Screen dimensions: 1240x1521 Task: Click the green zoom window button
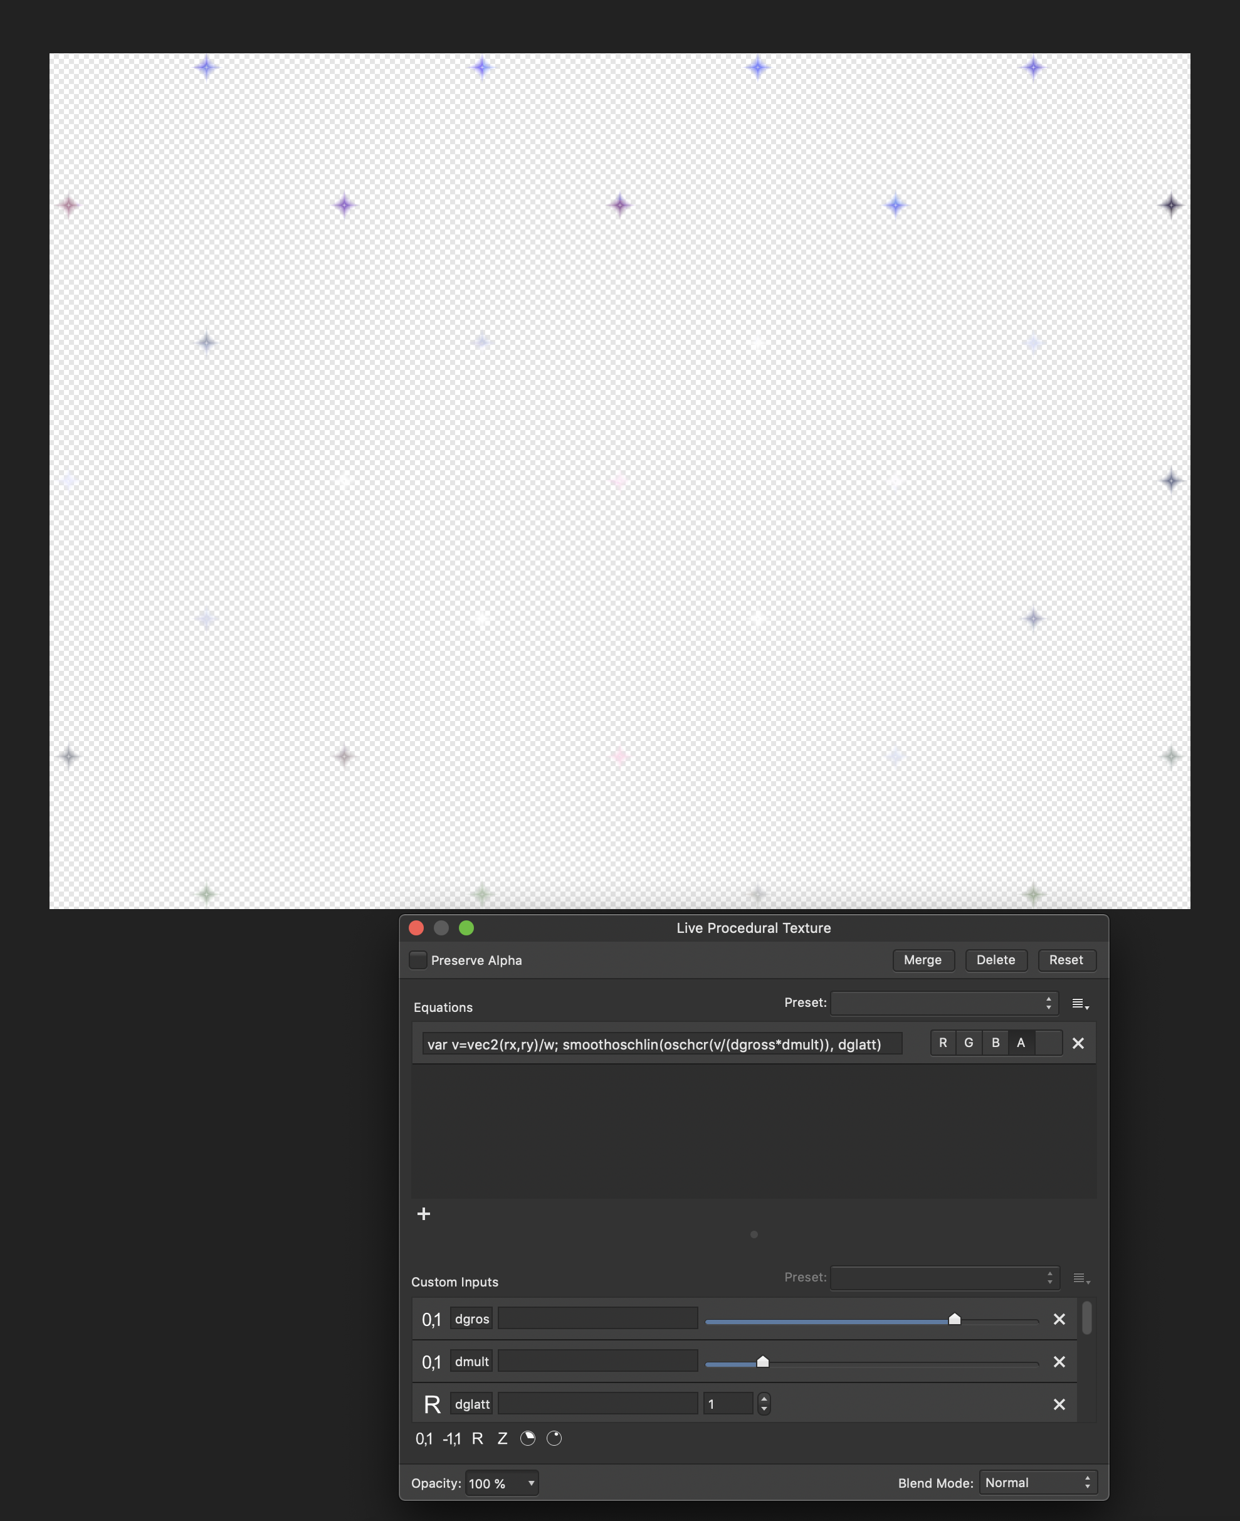pos(466,928)
